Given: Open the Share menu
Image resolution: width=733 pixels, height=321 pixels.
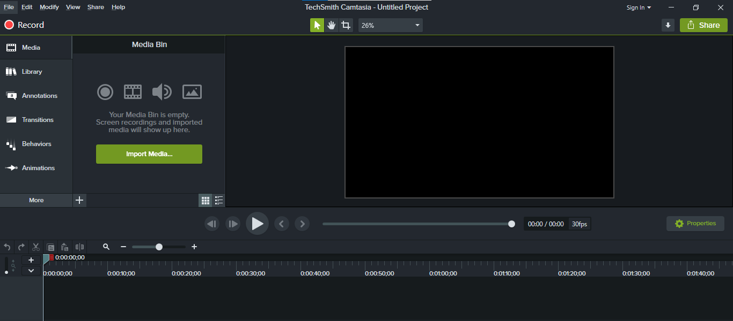Looking at the screenshot, I should point(96,7).
